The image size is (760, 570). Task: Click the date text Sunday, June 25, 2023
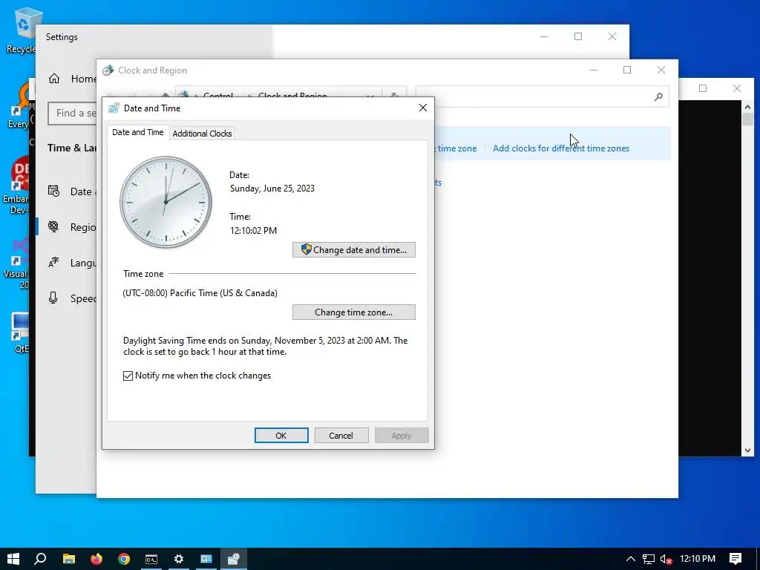[272, 188]
